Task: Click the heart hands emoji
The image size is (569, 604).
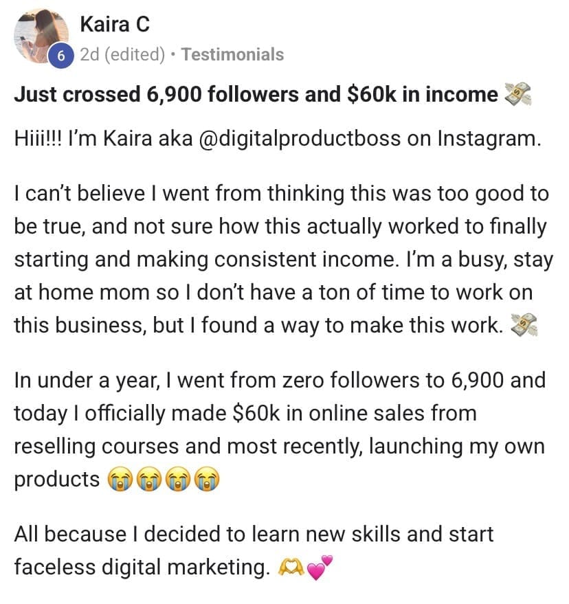Action: [x=291, y=568]
